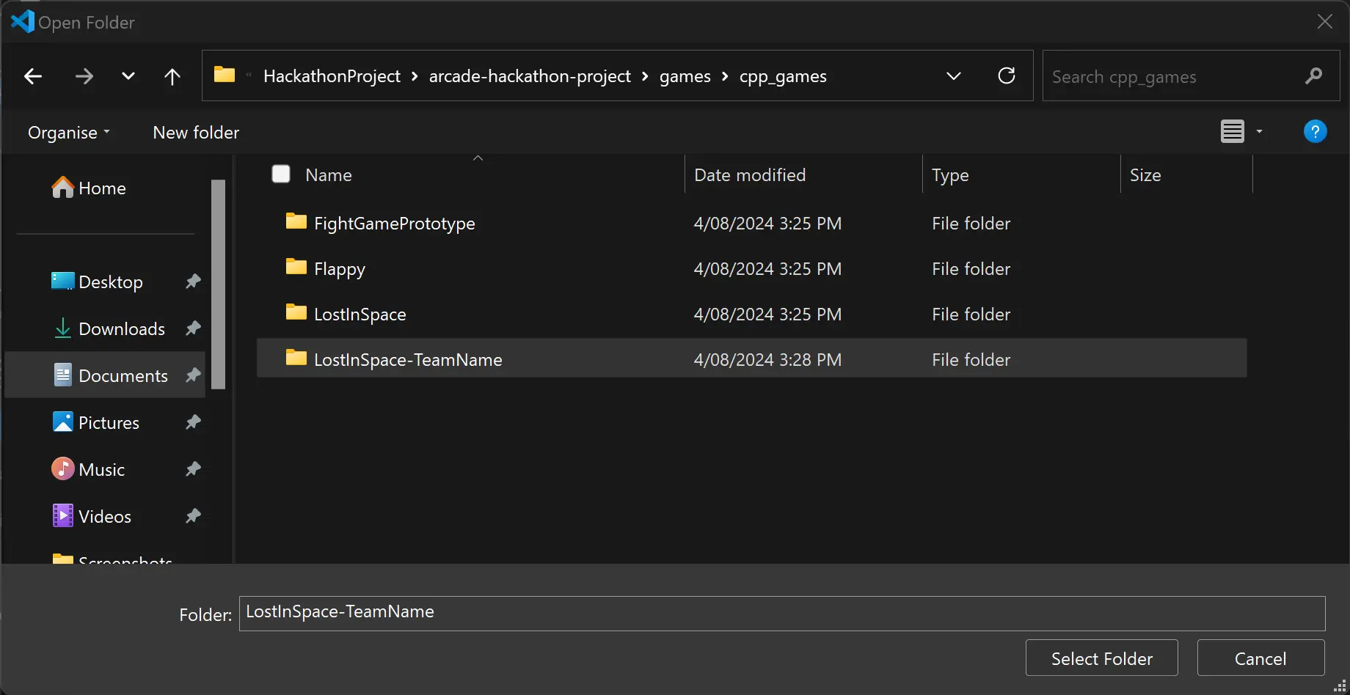1350x695 pixels.
Task: Open Downloads in the navigation pane
Action: click(109, 329)
